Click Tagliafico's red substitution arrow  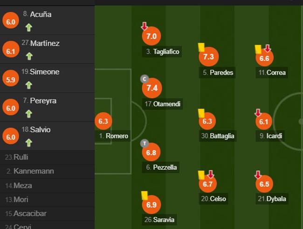coord(145,26)
